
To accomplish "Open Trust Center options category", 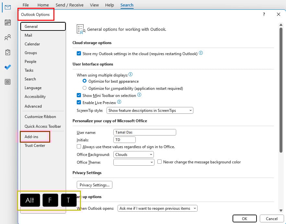I will pyautogui.click(x=43, y=146).
